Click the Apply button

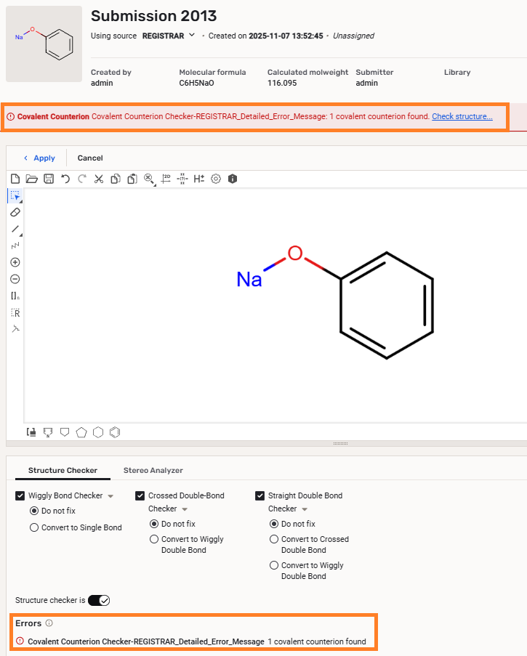(x=39, y=158)
